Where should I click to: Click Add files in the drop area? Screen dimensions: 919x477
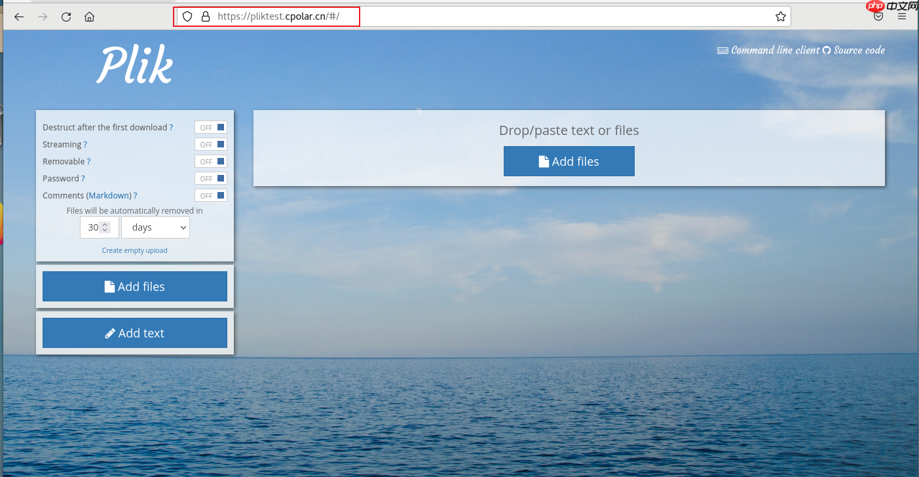point(569,161)
